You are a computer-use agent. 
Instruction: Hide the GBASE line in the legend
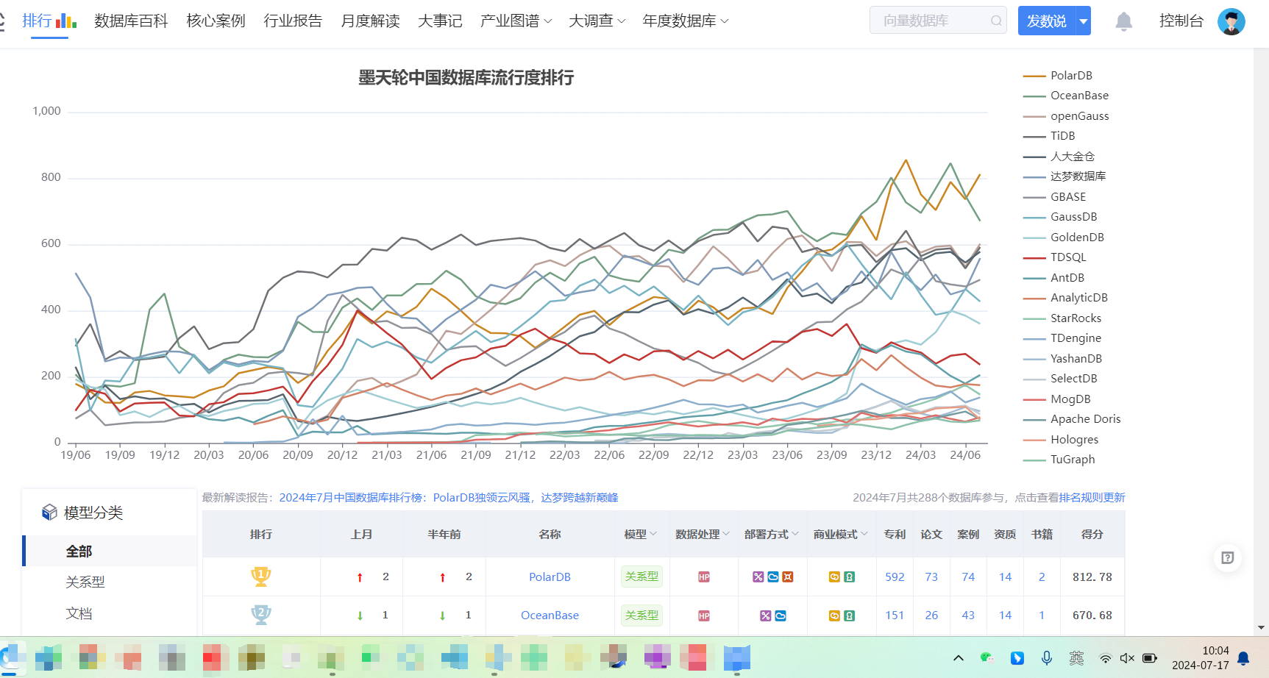1055,197
